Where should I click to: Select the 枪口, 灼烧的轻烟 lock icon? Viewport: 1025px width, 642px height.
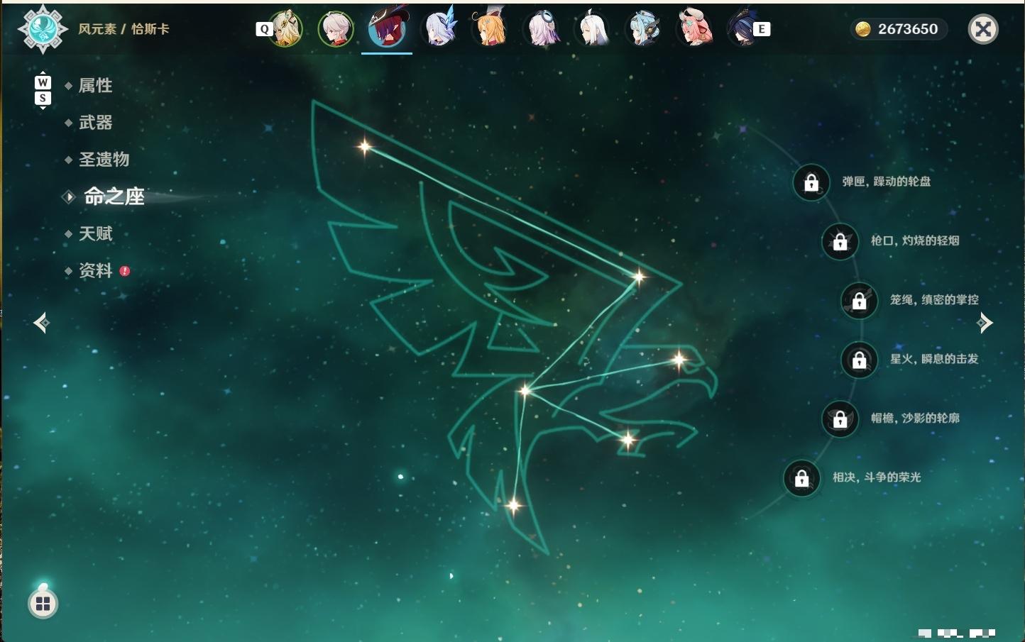click(840, 242)
